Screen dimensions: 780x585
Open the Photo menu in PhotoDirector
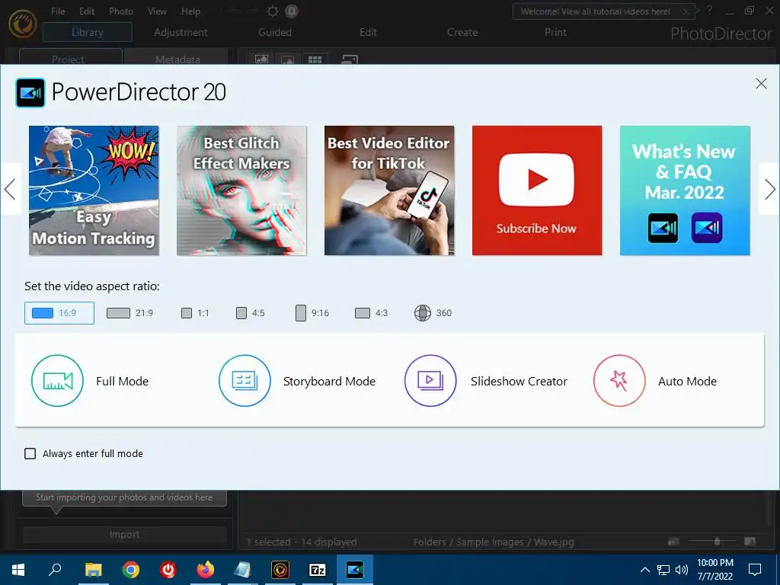(121, 11)
